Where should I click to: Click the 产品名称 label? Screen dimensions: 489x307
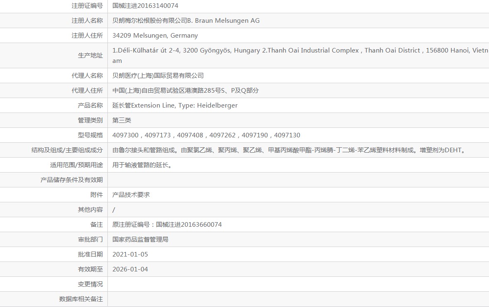point(90,106)
